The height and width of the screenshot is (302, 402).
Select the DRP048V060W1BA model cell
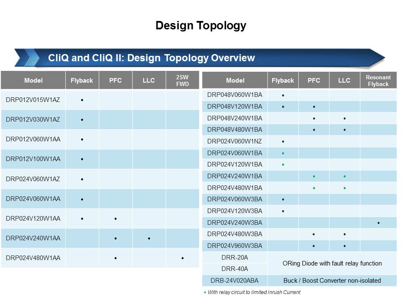click(234, 95)
